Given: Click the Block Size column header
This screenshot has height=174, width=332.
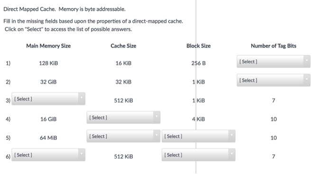Looking at the screenshot, I should 198,46.
